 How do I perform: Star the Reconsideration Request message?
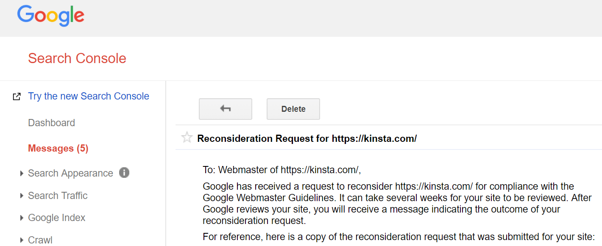point(187,137)
